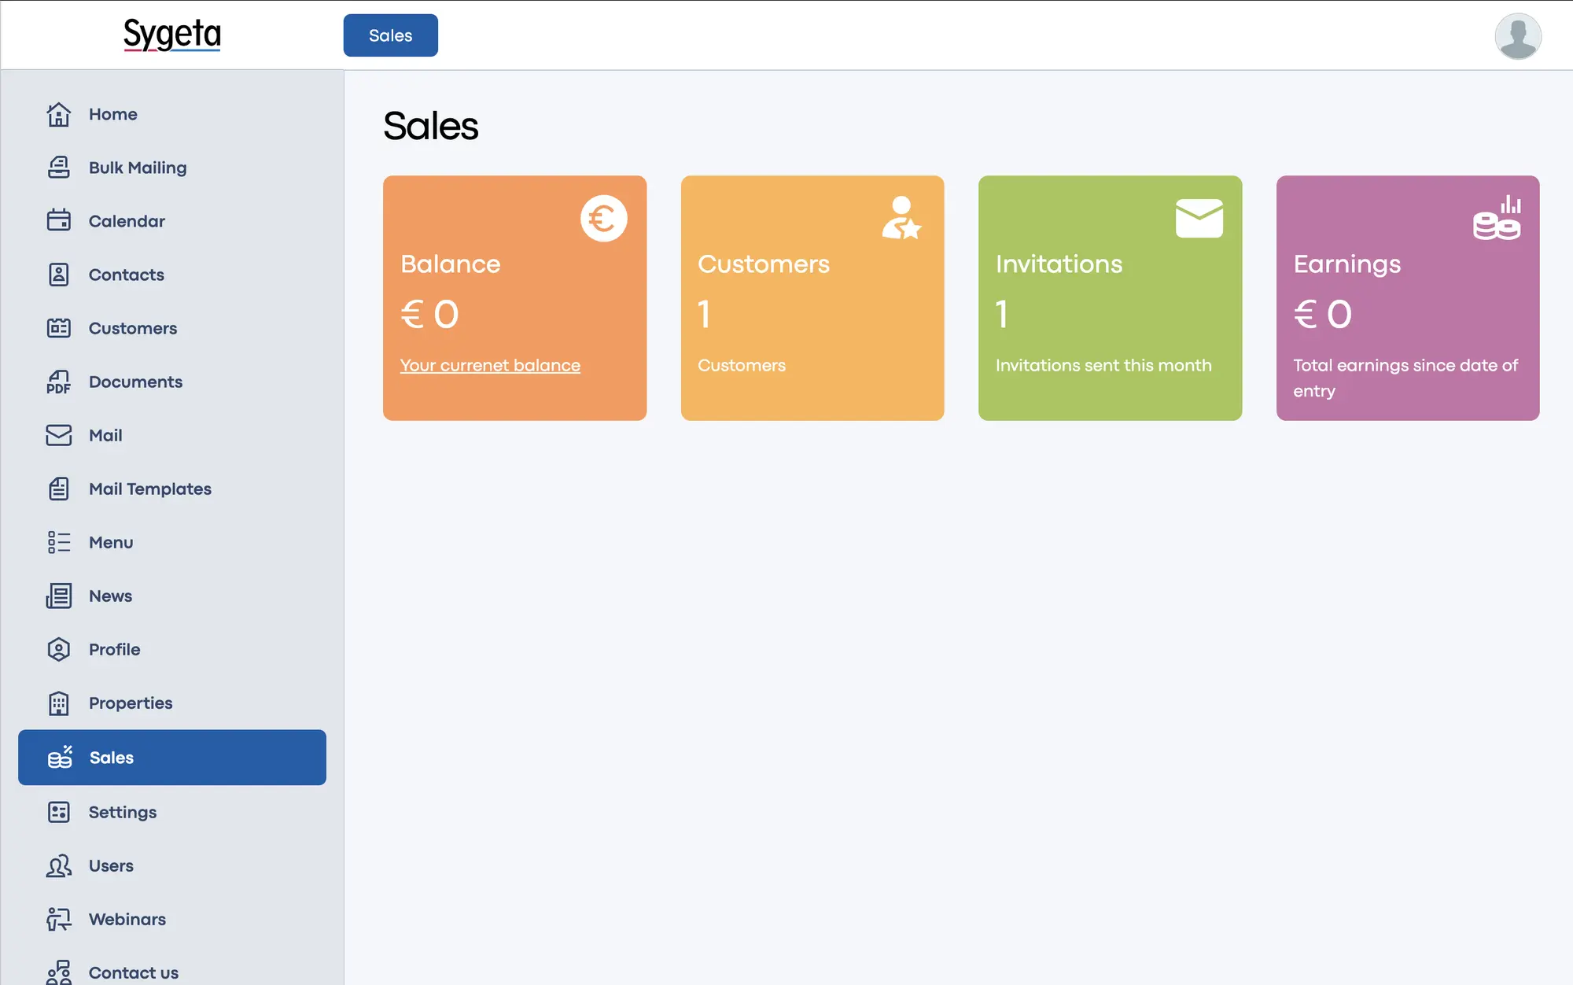
Task: Click the starred person icon on Customers card
Action: tap(901, 218)
